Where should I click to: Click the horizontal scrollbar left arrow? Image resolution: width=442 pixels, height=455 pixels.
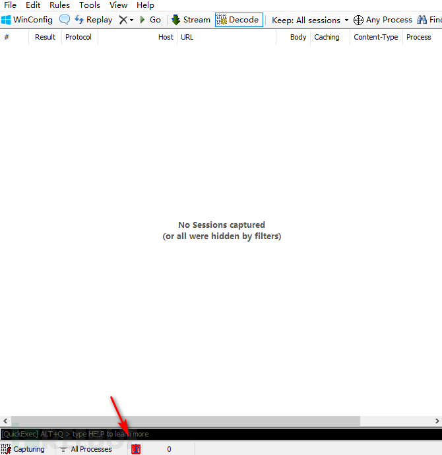(5, 421)
